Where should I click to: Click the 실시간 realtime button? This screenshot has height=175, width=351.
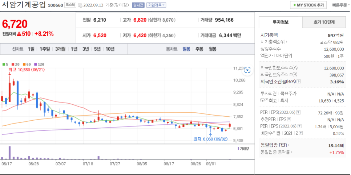point(138,5)
